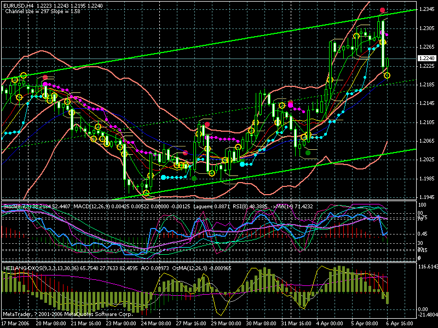Click the '21 Mar 16:00' time label
This screenshot has width=438, height=328.
(86, 324)
